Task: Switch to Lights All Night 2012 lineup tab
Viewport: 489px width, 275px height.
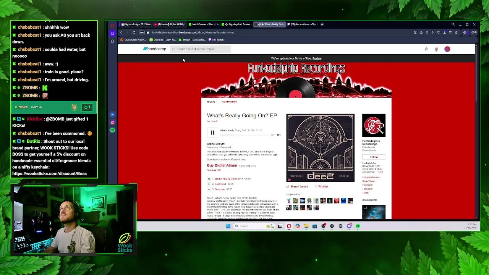Action: (136, 24)
